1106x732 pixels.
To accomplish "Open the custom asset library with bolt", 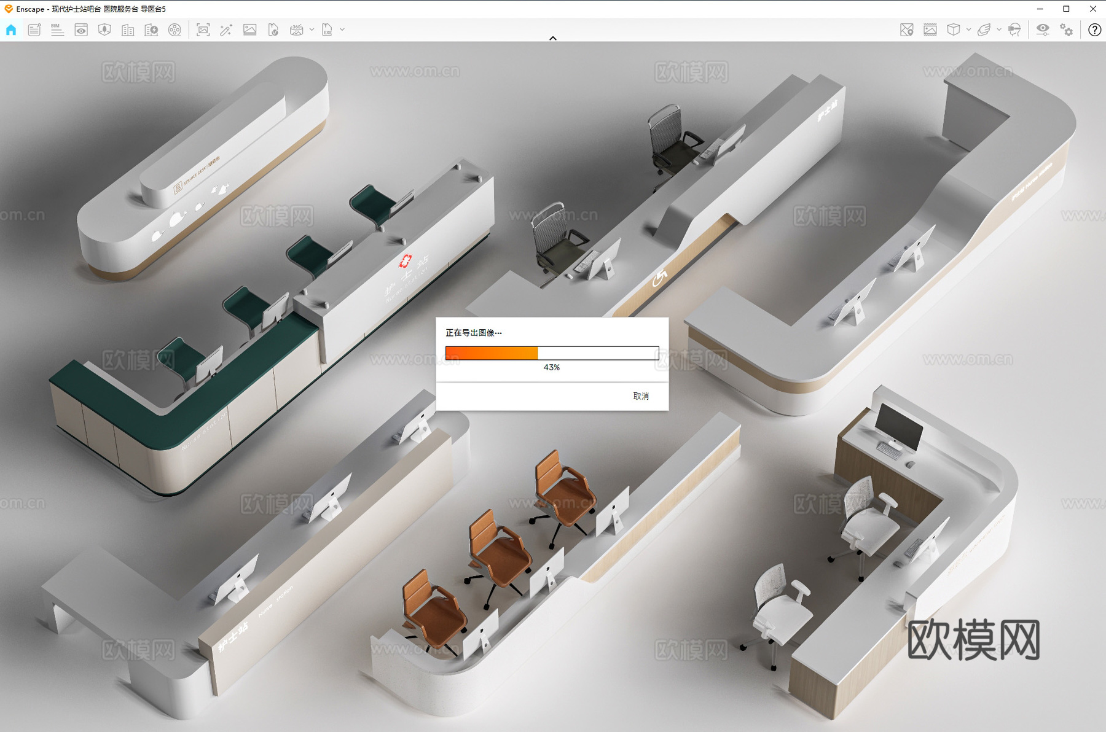I will click(x=151, y=29).
